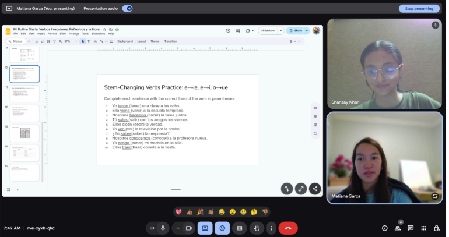Open the chat panel icon

[x=411, y=228]
